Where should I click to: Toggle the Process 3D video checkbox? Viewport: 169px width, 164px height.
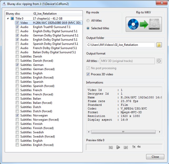click(88, 74)
